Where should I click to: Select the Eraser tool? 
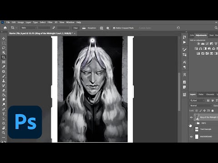coord(4,90)
